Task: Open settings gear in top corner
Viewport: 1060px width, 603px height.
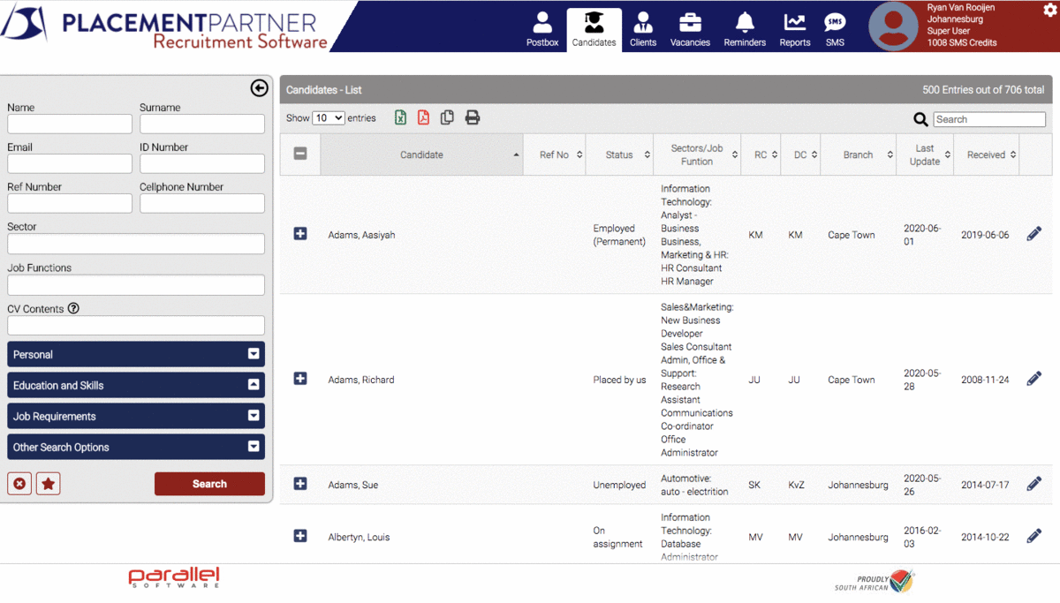Action: point(1049,10)
